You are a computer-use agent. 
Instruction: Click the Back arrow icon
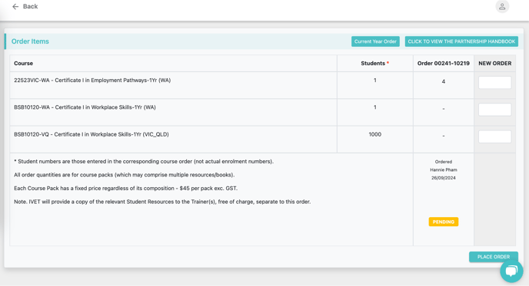pos(15,6)
